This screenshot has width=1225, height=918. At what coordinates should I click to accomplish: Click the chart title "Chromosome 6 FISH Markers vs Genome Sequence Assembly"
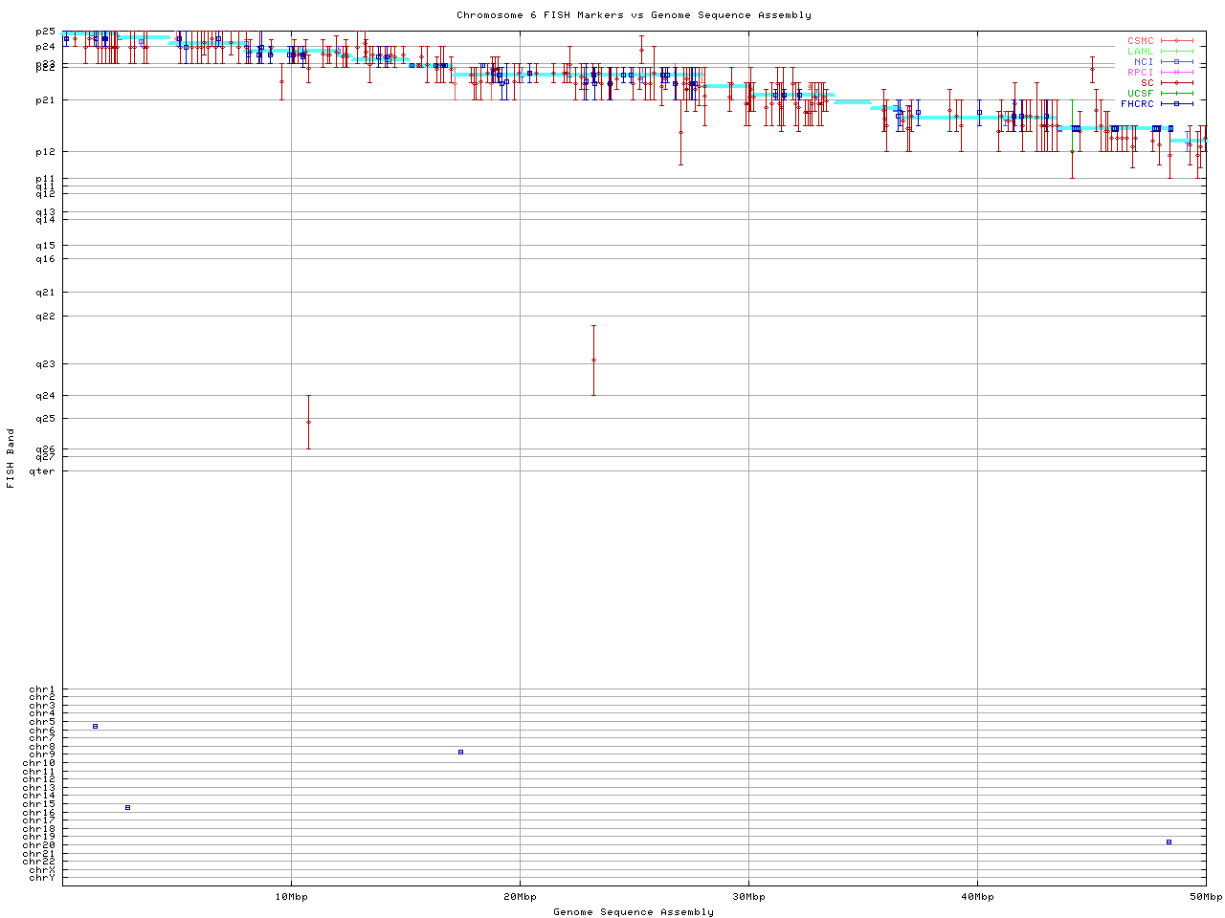634,15
